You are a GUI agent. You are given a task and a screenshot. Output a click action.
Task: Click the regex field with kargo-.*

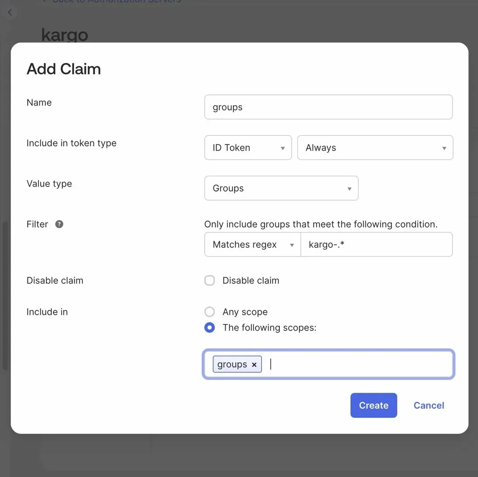376,244
